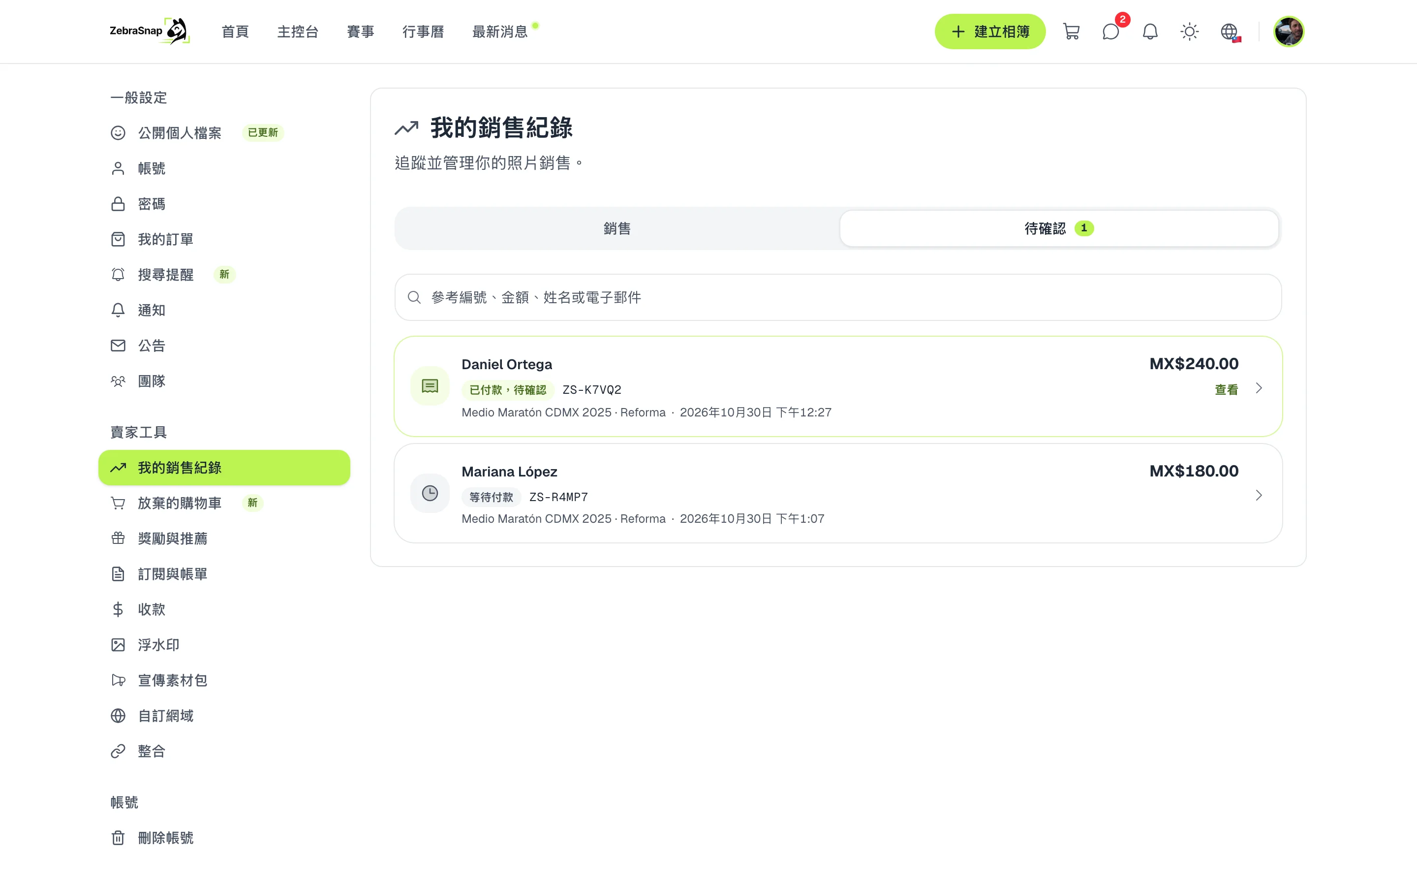Open the shopping cart icon in header
1417x886 pixels.
point(1071,32)
